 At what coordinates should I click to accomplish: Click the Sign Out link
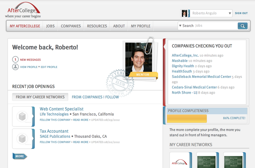[241, 13]
